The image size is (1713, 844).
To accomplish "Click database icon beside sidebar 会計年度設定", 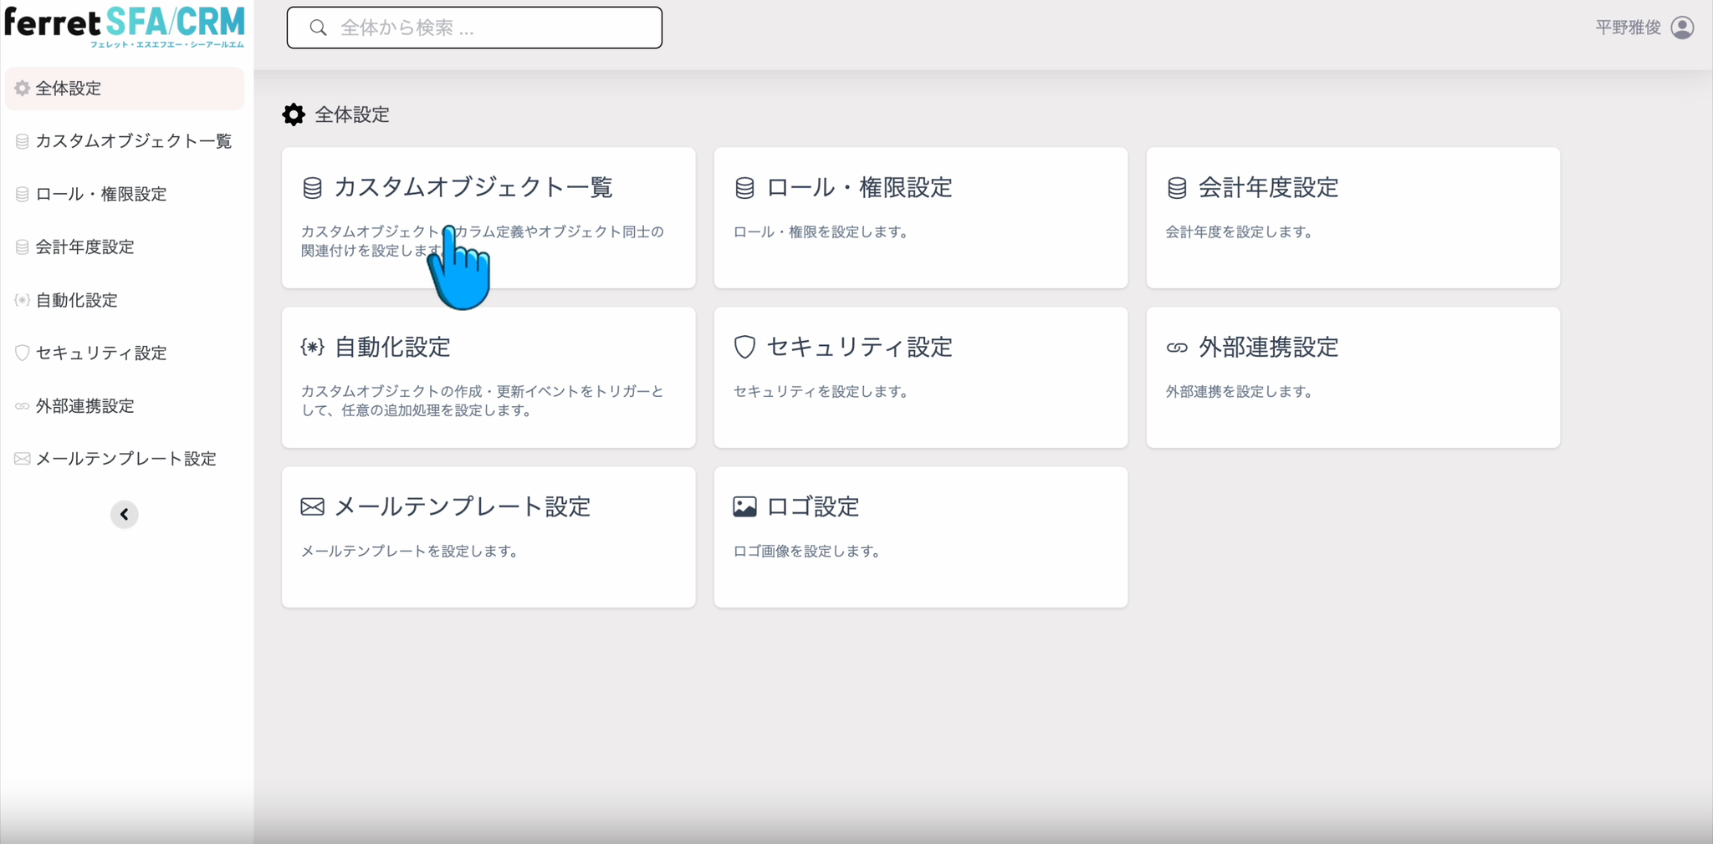I will [23, 247].
